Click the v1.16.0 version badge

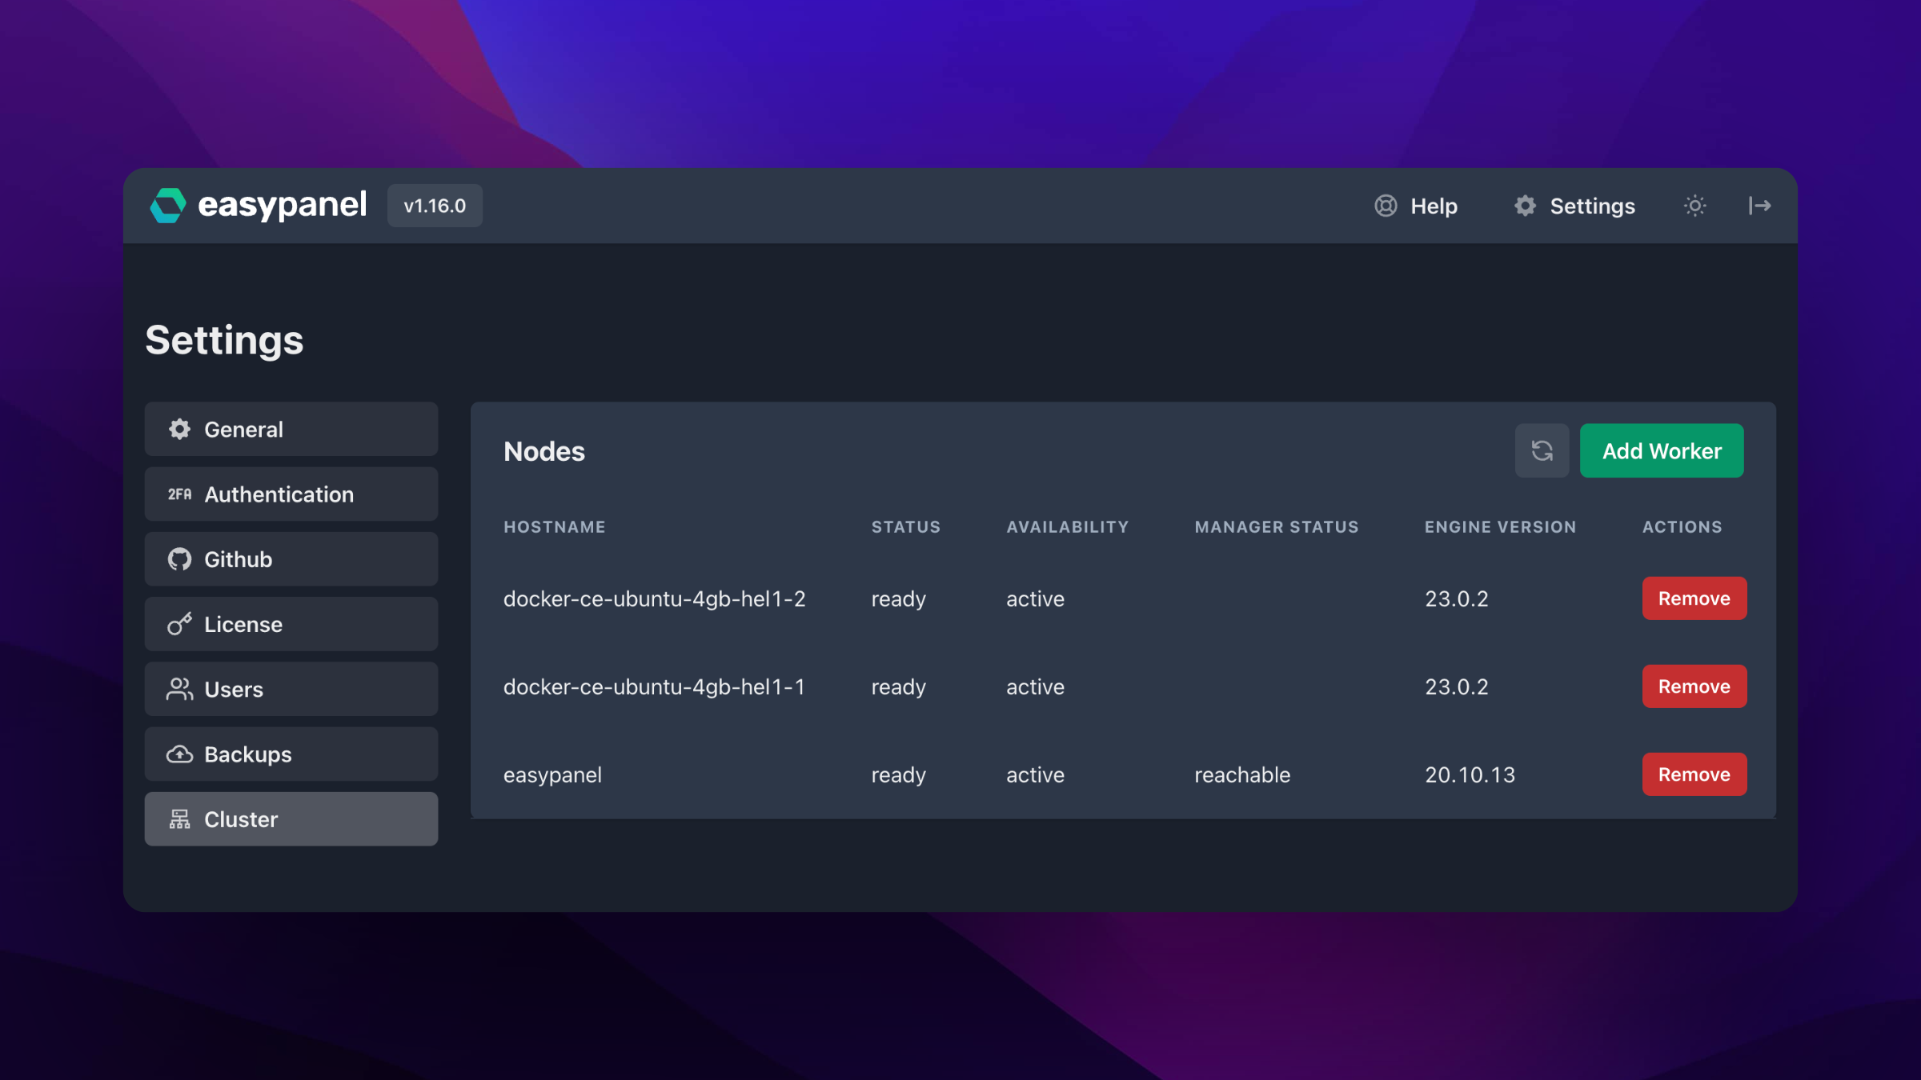(435, 206)
